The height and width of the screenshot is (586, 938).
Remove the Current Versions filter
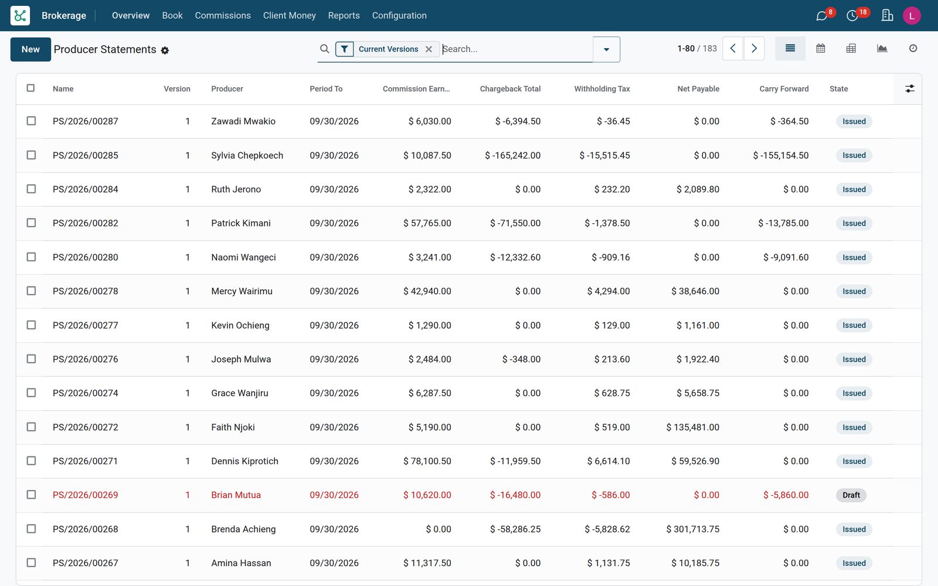tap(429, 49)
